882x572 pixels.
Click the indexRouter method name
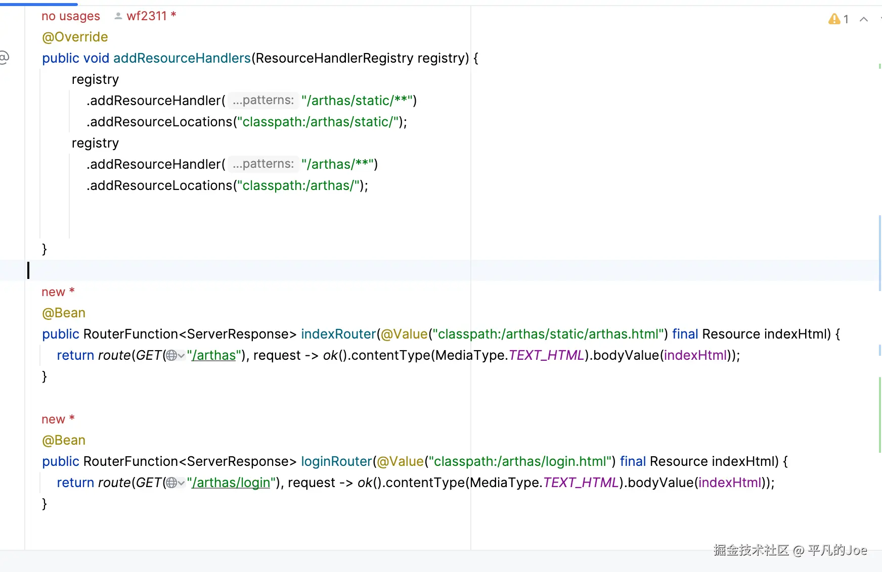pos(339,334)
